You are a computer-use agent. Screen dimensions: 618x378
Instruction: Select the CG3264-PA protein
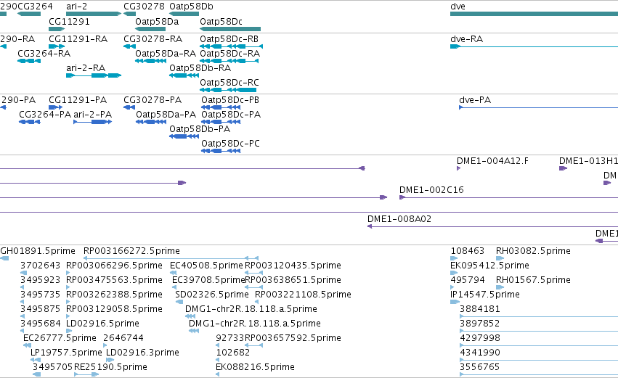tap(45, 115)
